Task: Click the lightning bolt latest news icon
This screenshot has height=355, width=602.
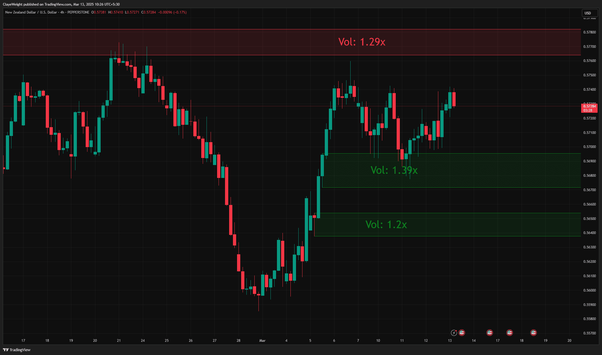Action: tap(454, 333)
